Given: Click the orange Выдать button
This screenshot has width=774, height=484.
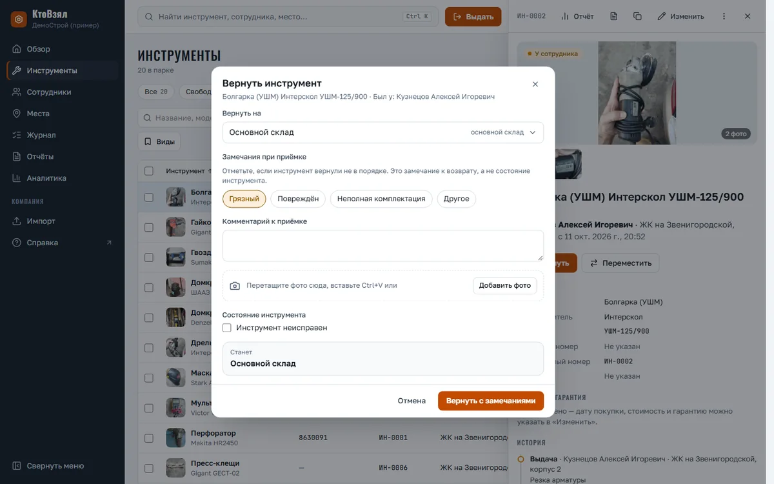Looking at the screenshot, I should click(473, 17).
